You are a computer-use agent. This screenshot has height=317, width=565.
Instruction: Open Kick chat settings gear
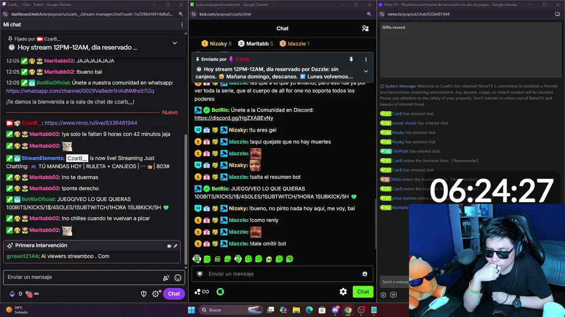pyautogui.click(x=343, y=291)
